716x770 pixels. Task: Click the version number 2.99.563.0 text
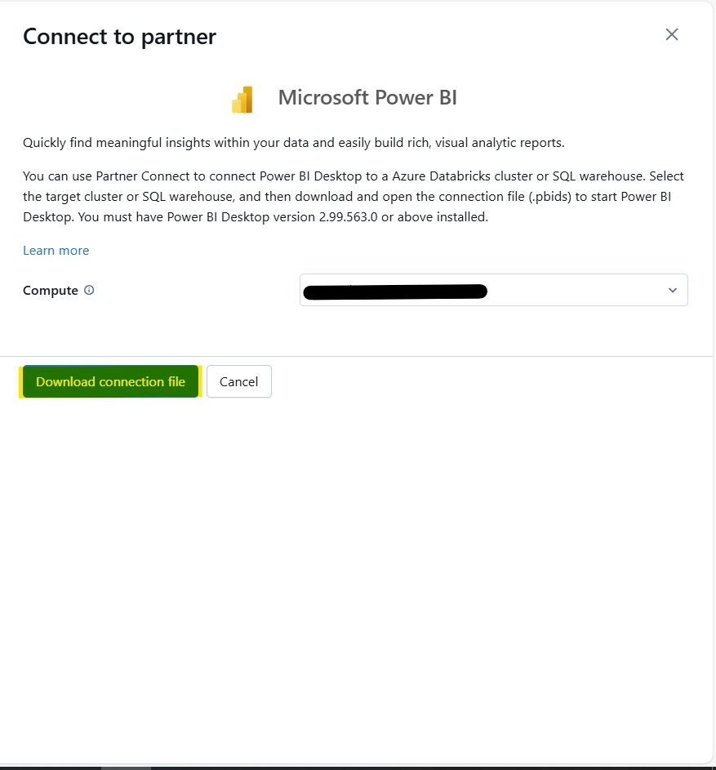click(348, 216)
